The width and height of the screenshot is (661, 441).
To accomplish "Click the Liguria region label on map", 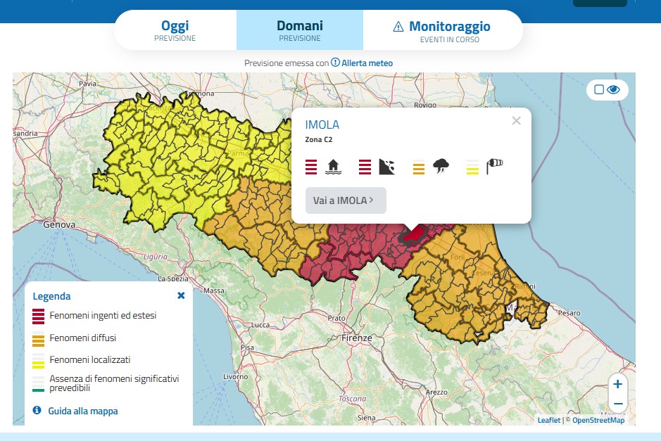I will coord(156,257).
